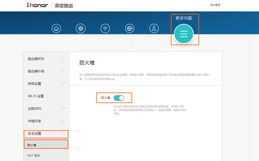Expand the 网络设置 chevron
The width and height of the screenshot is (259, 161).
coord(63,83)
